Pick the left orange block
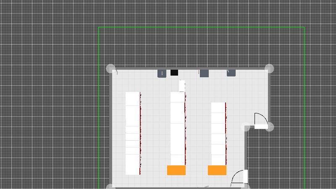 [176, 170]
